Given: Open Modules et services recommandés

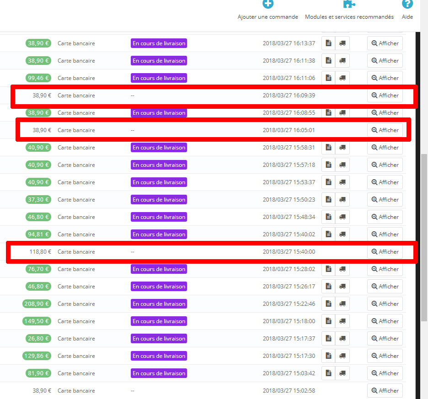Looking at the screenshot, I should 349,10.
